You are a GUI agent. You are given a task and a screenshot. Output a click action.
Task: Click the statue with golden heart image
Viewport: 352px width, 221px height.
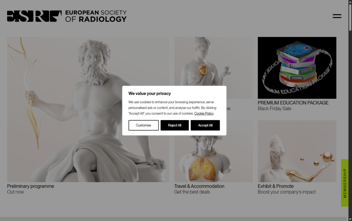pos(213,61)
